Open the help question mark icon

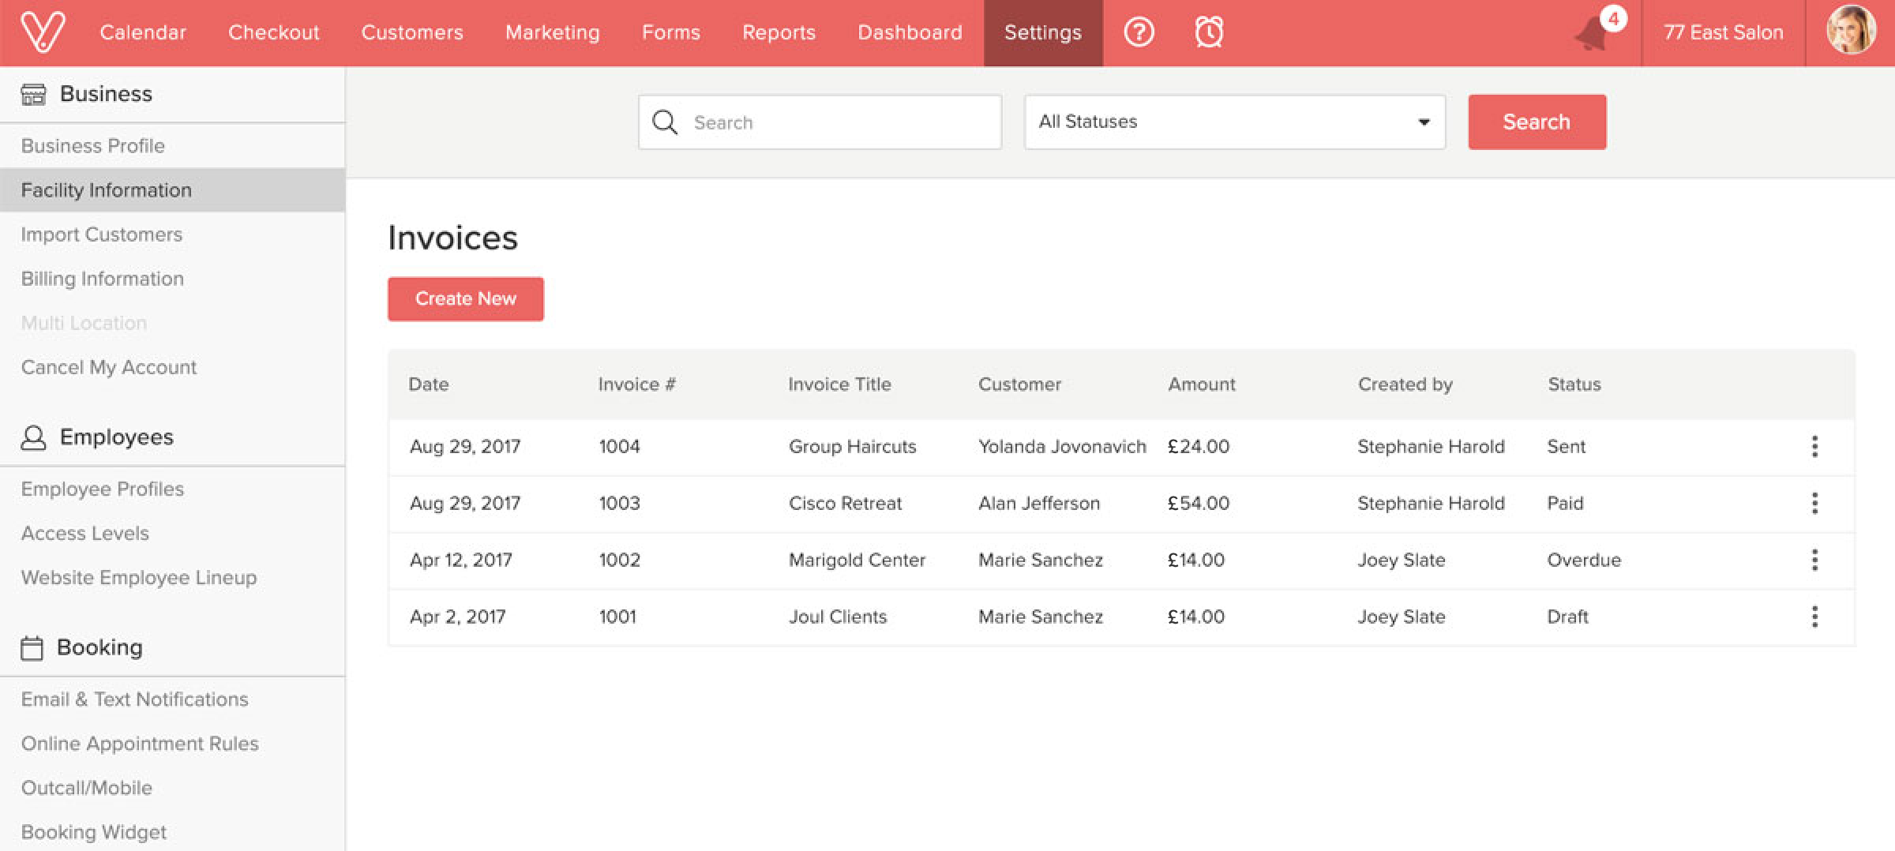tap(1139, 32)
